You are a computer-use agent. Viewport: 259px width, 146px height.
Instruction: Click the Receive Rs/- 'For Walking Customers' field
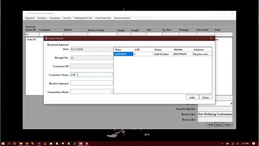tap(215, 114)
